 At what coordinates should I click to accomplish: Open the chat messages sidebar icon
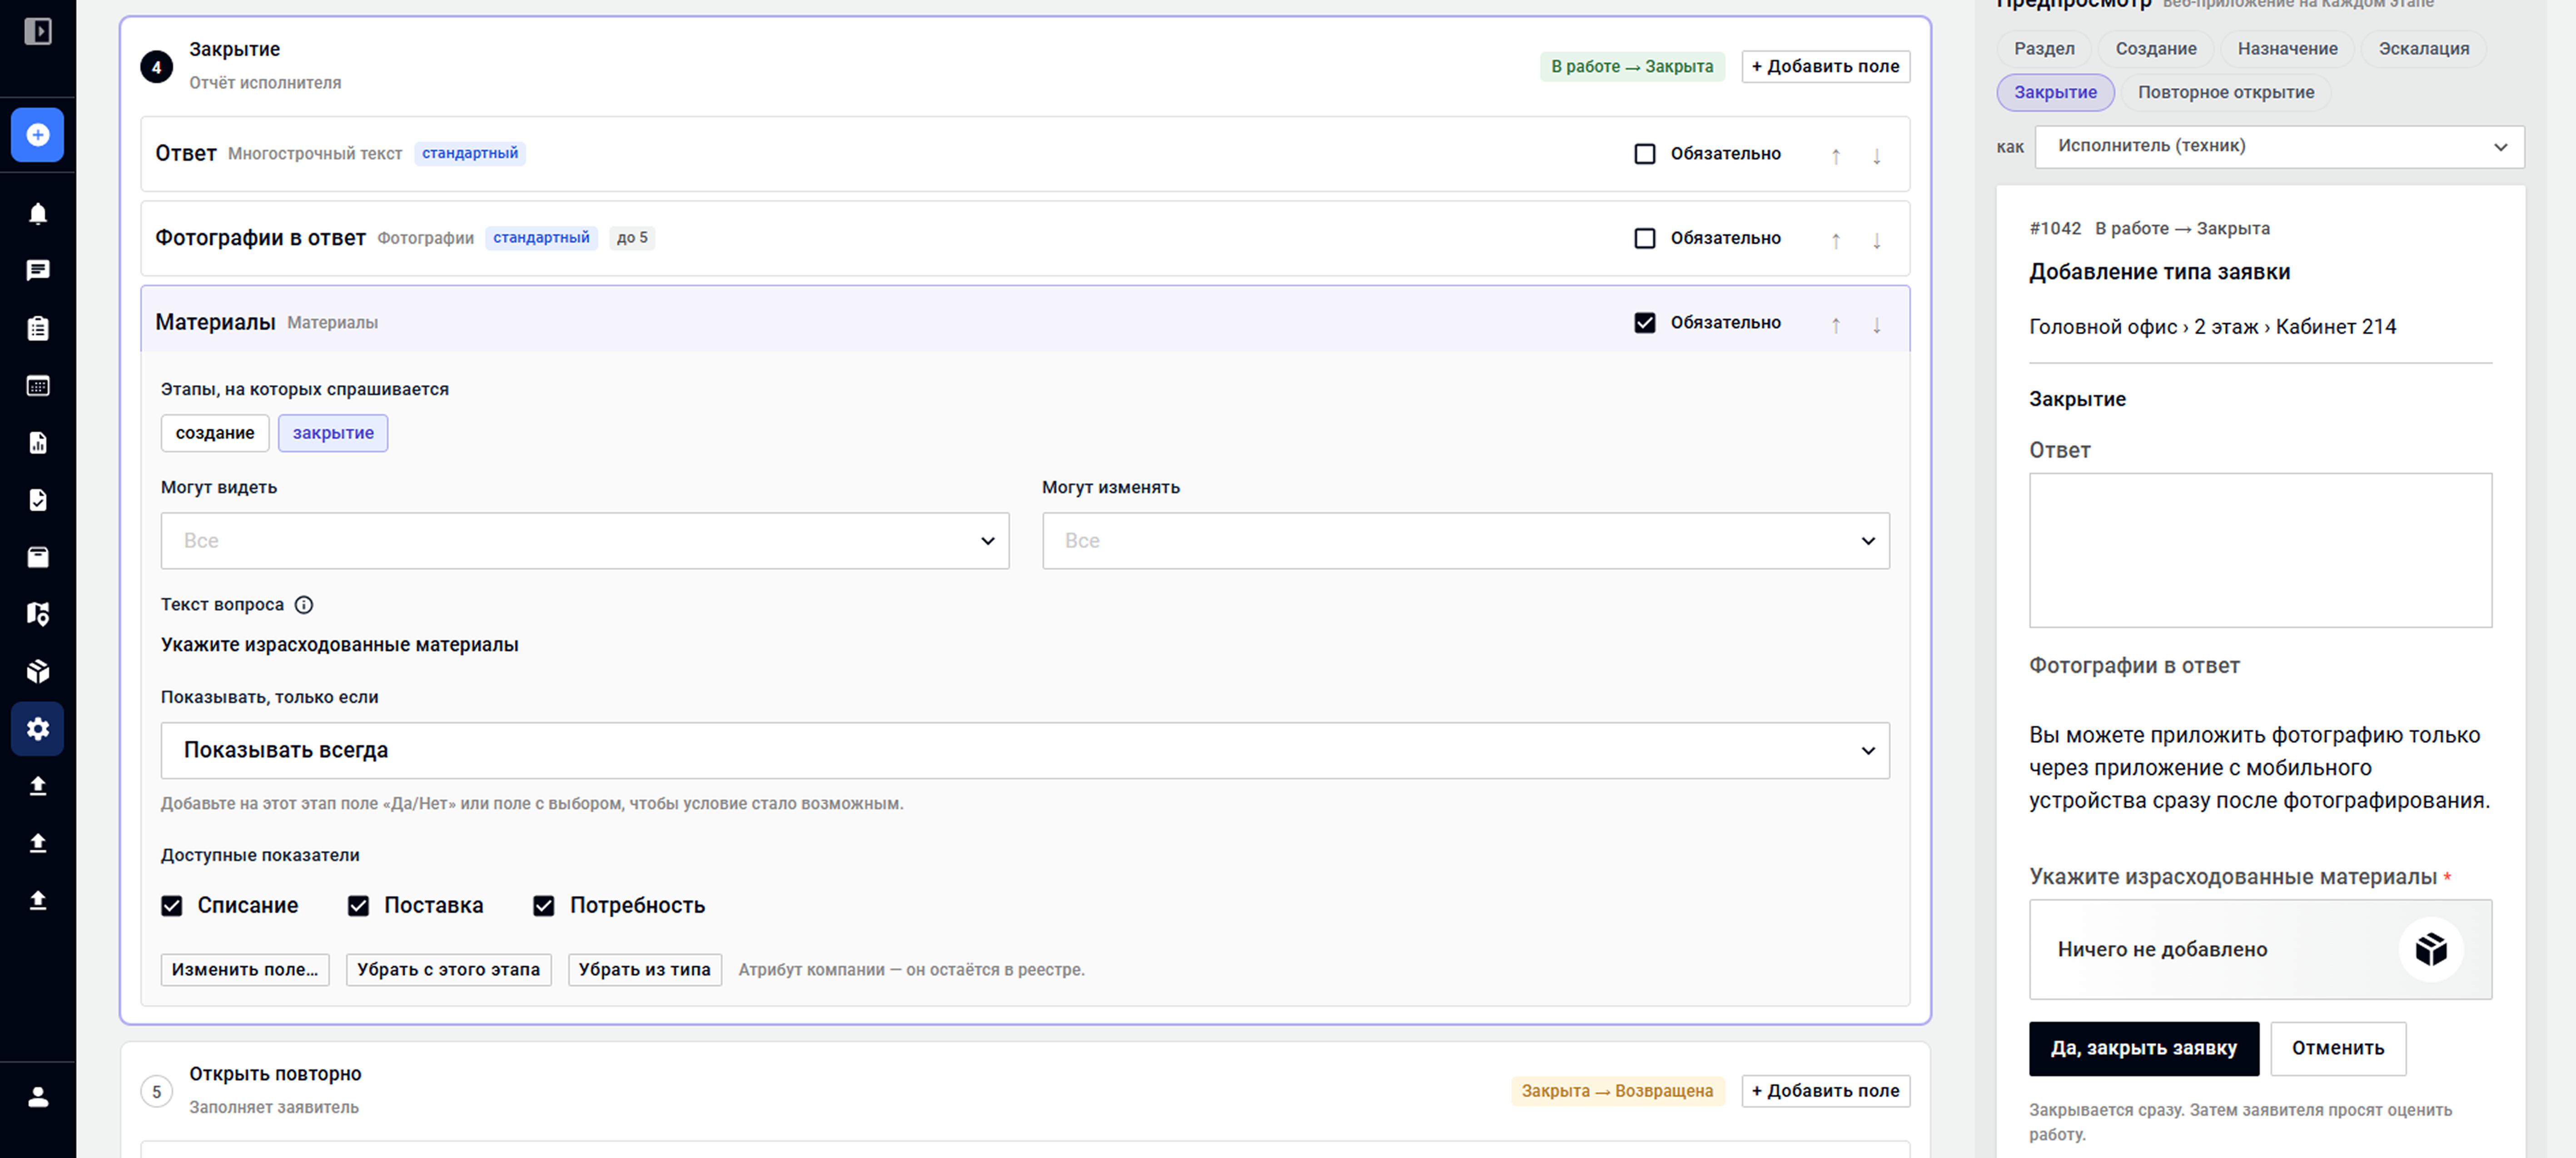(38, 271)
